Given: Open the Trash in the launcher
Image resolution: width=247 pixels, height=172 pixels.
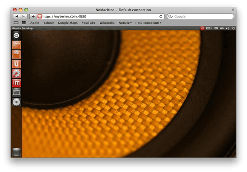Looking at the screenshot, I should tap(16, 152).
